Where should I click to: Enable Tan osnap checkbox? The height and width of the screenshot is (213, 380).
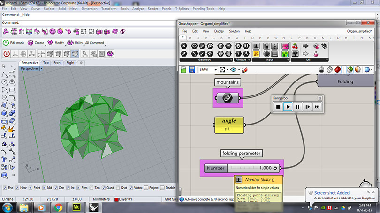(91, 188)
